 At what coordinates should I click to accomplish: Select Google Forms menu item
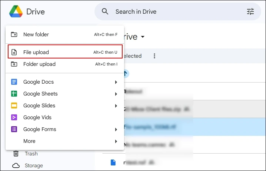pos(65,129)
